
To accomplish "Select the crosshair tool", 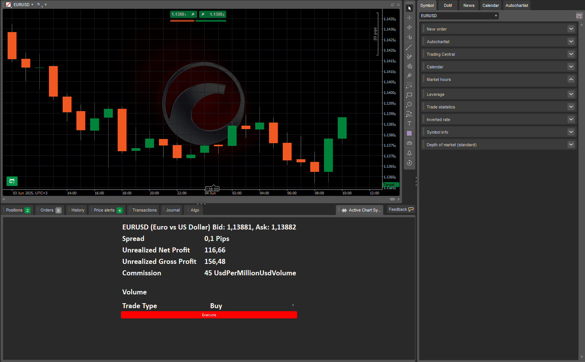I will pos(409,18).
